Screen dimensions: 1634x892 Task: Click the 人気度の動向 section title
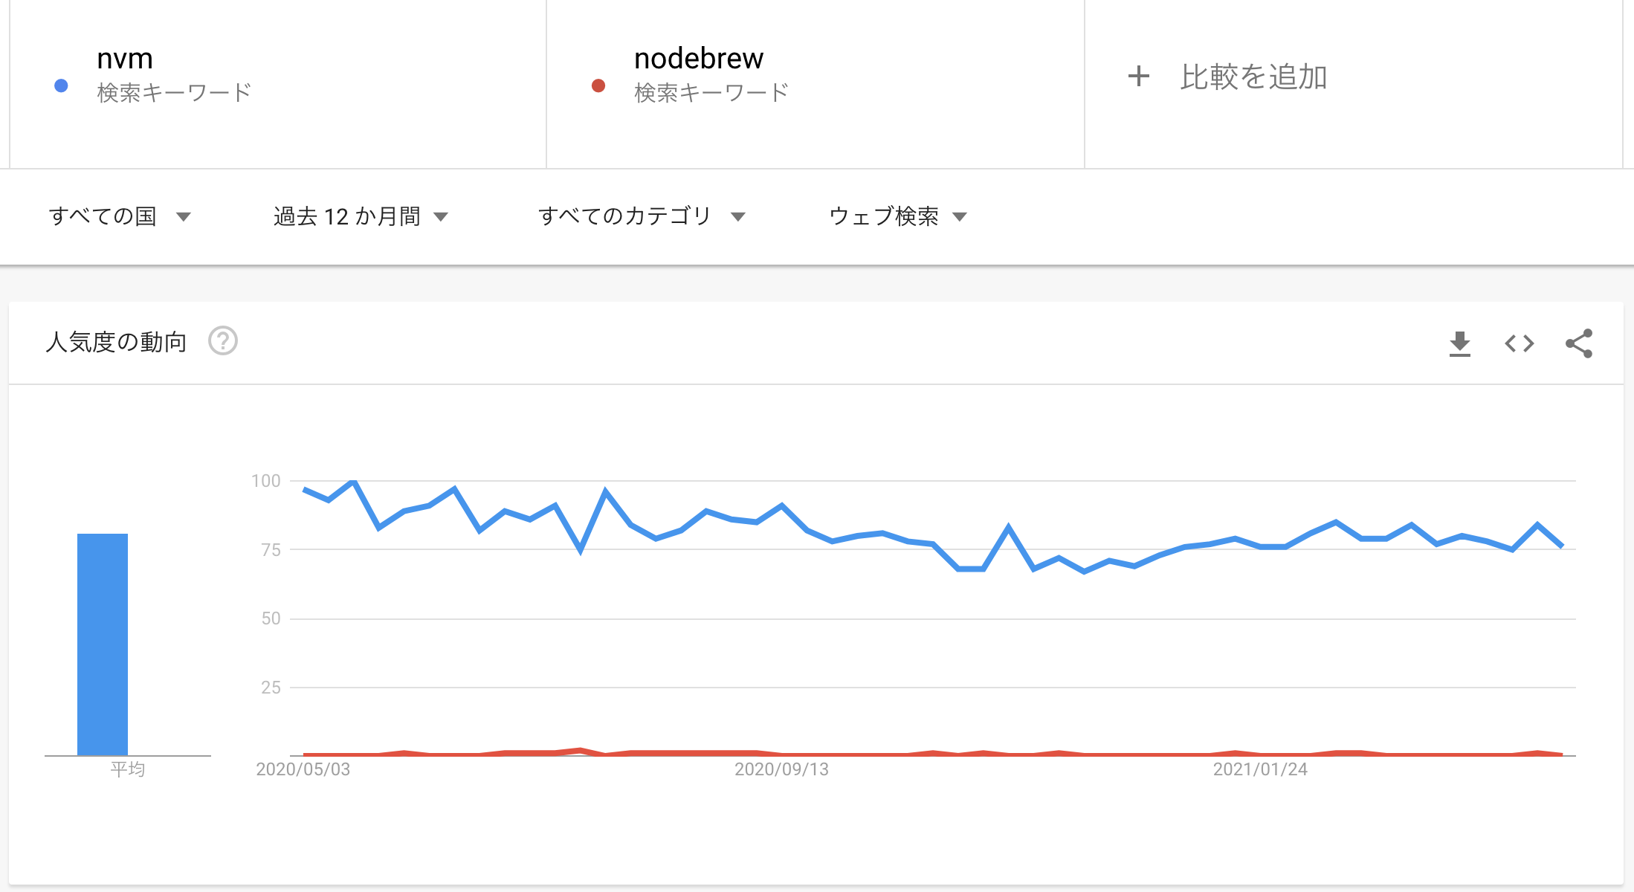click(x=115, y=341)
